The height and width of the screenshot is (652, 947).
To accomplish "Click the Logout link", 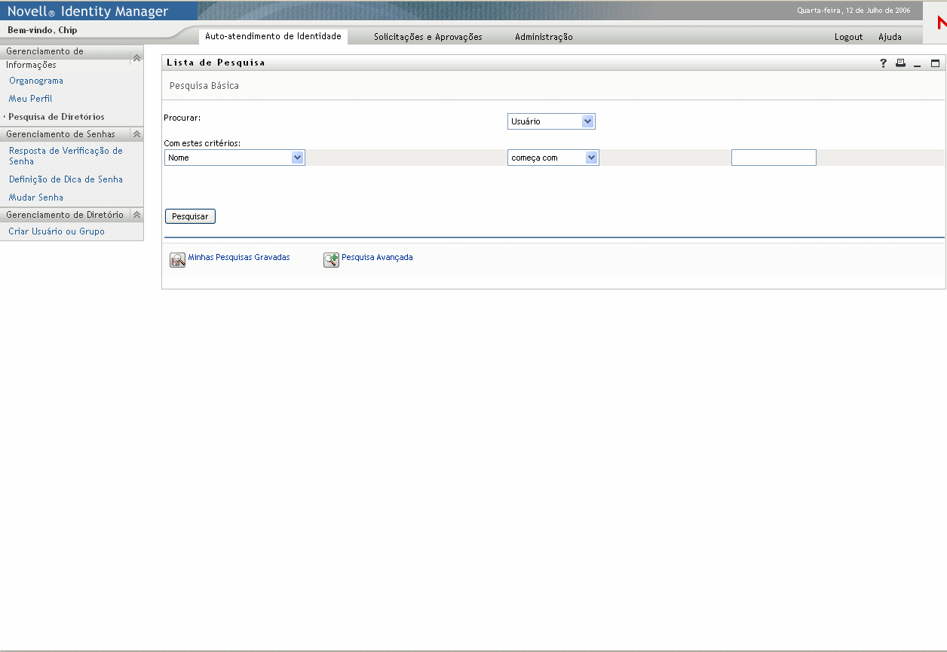I will pyautogui.click(x=849, y=37).
